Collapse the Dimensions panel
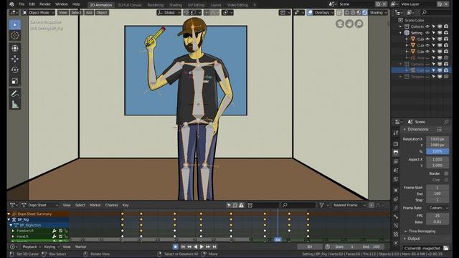Image resolution: width=459 pixels, height=258 pixels. [404, 129]
